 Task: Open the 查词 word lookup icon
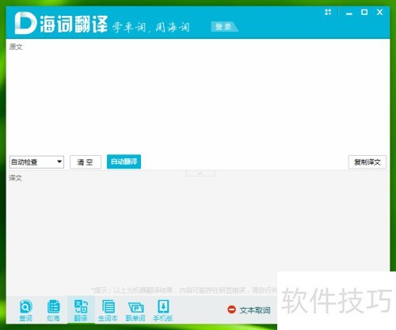point(25,310)
